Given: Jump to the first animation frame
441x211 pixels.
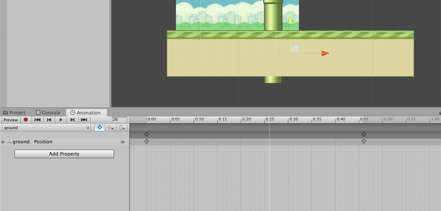Looking at the screenshot, I should pyautogui.click(x=37, y=120).
